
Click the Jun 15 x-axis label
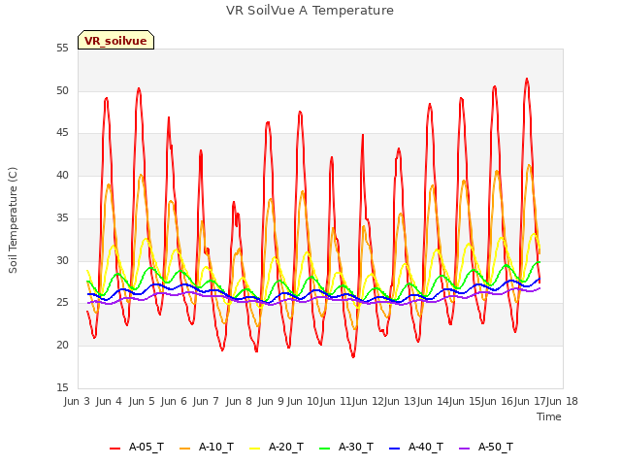(x=465, y=401)
